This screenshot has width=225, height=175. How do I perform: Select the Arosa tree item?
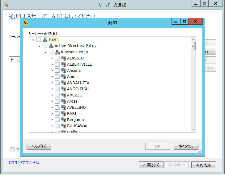click(72, 101)
